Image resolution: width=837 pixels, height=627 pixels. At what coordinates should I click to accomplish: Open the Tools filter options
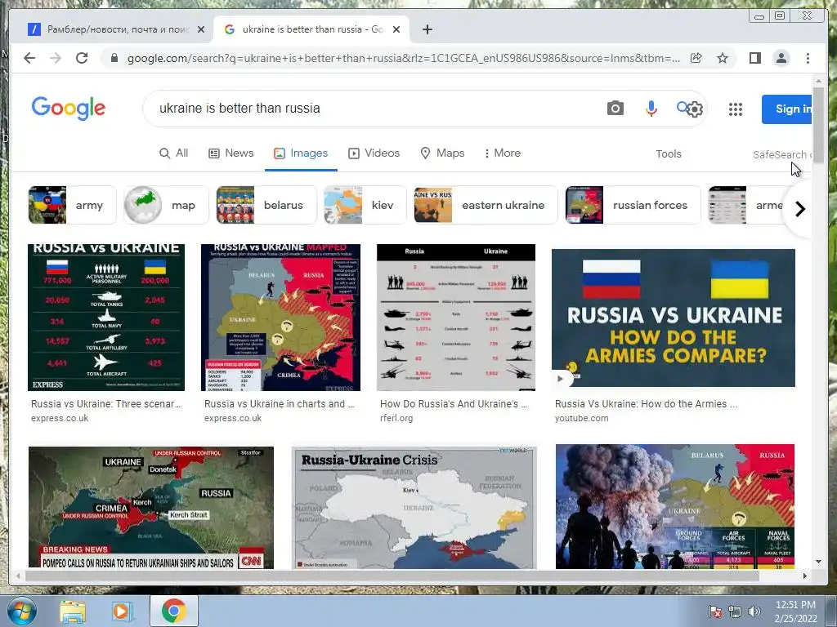point(669,153)
